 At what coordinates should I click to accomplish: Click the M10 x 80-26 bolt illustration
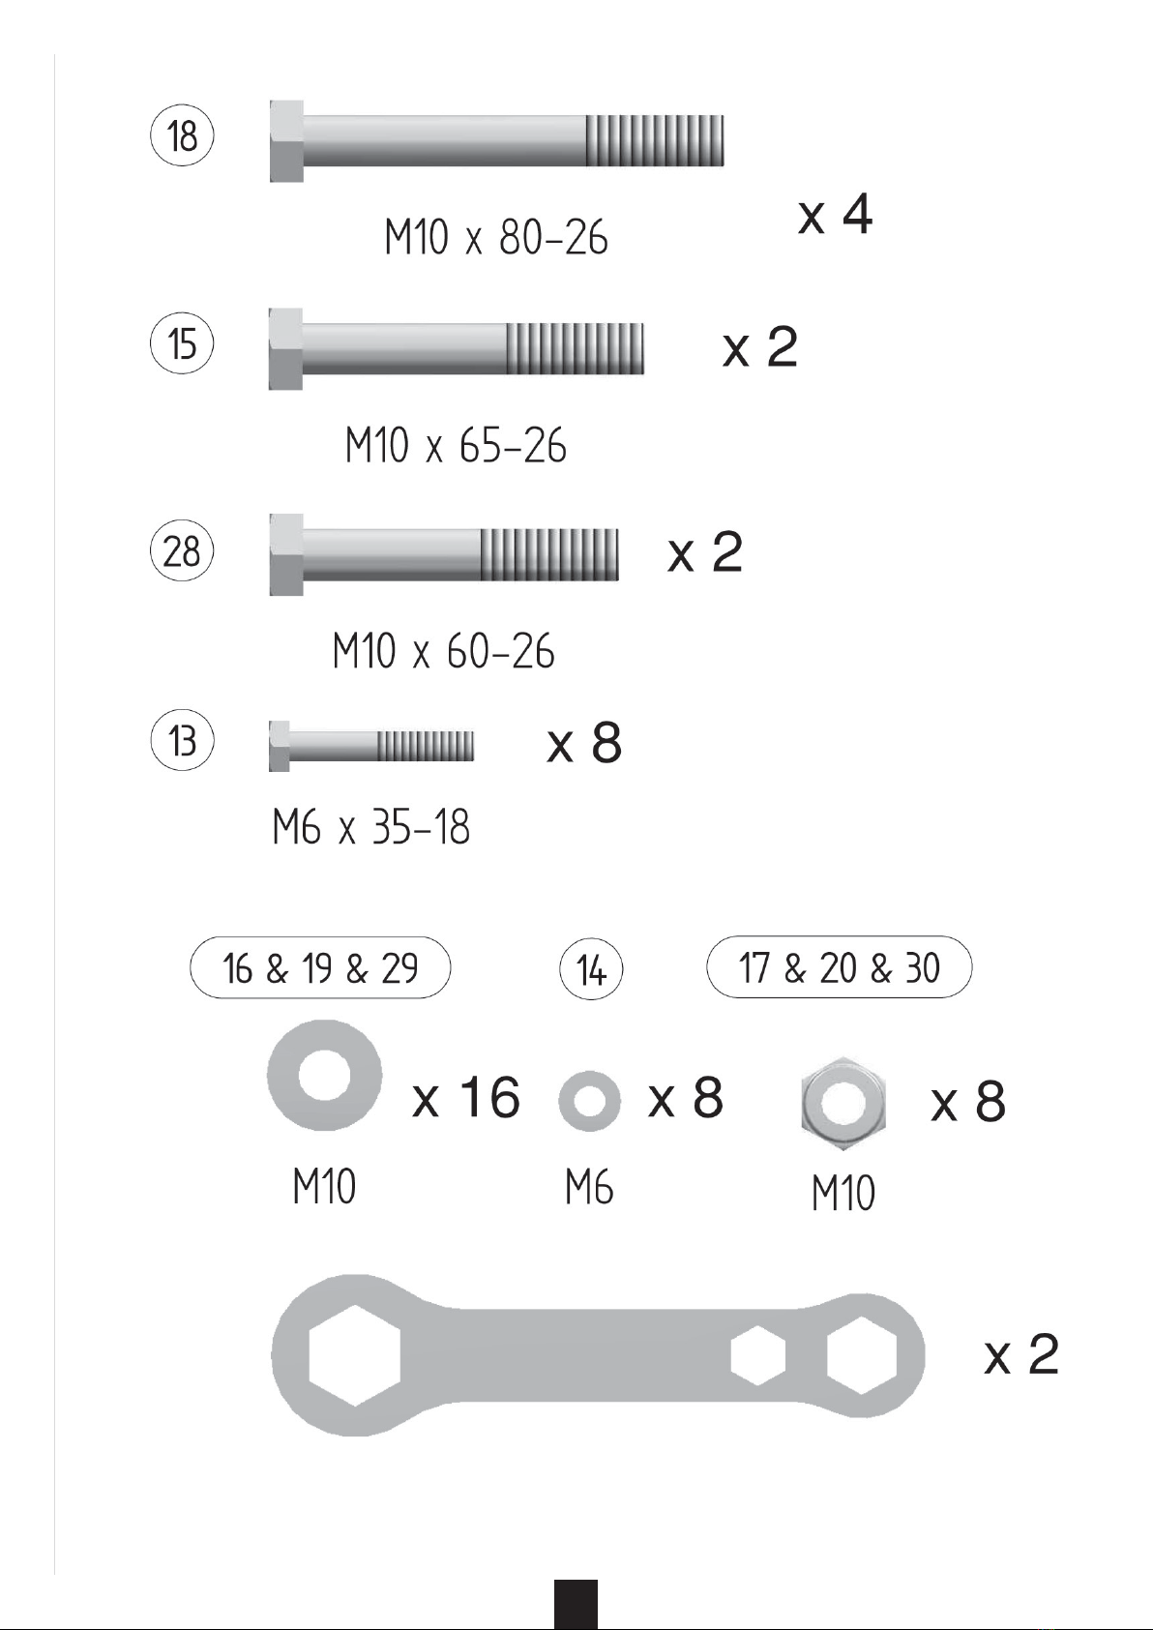pyautogui.click(x=496, y=140)
